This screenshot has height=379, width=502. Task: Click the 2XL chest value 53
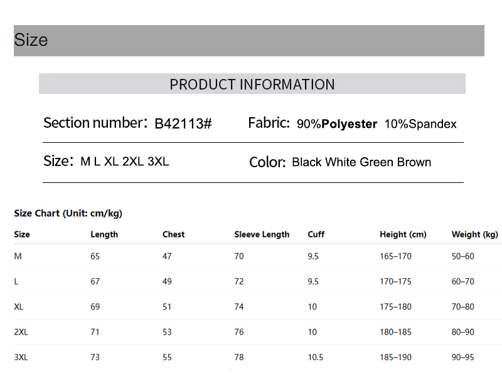coord(167,332)
